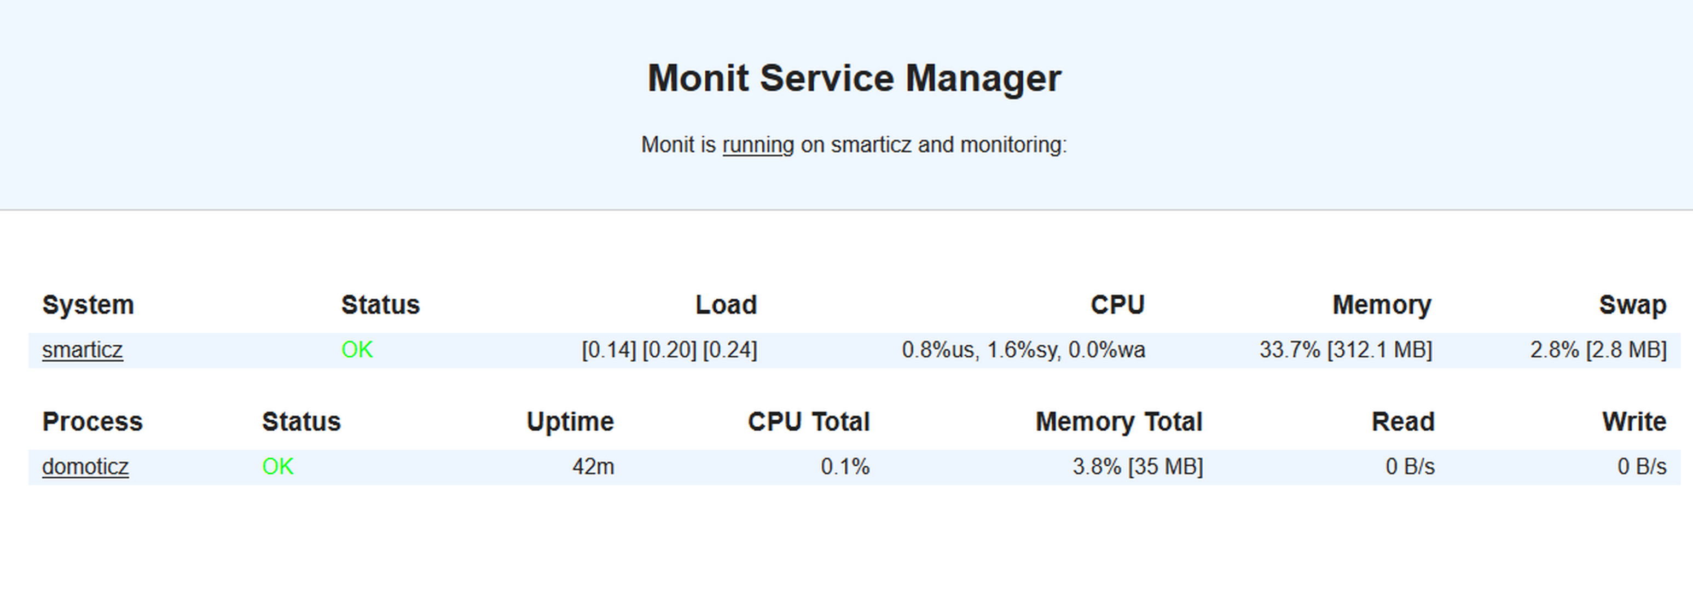Click the green OK status for smarticz
The height and width of the screenshot is (591, 1693).
pos(357,350)
